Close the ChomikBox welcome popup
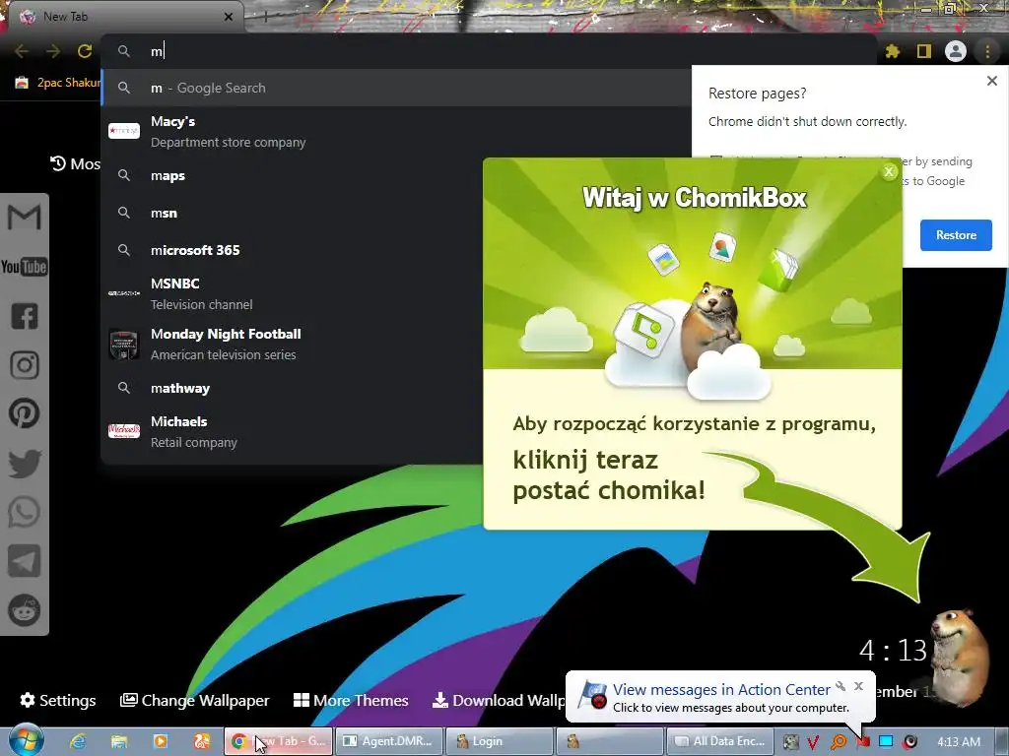1009x756 pixels. (889, 171)
